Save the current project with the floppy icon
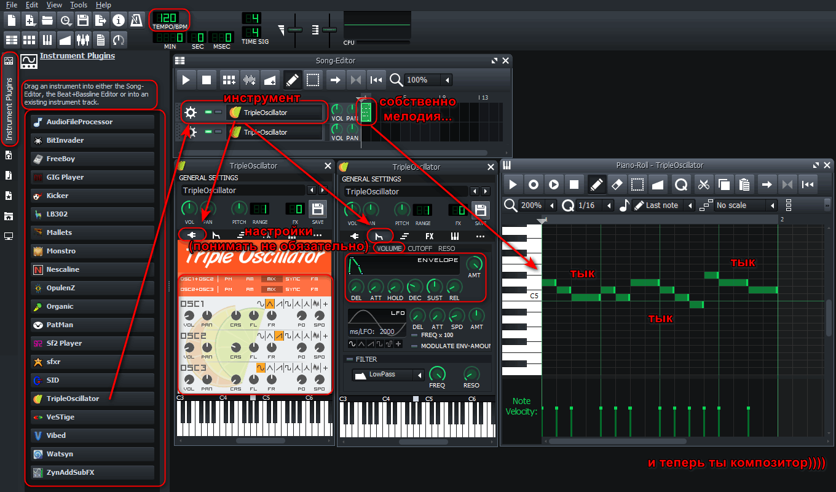Screen dimensions: 836x492 point(83,20)
